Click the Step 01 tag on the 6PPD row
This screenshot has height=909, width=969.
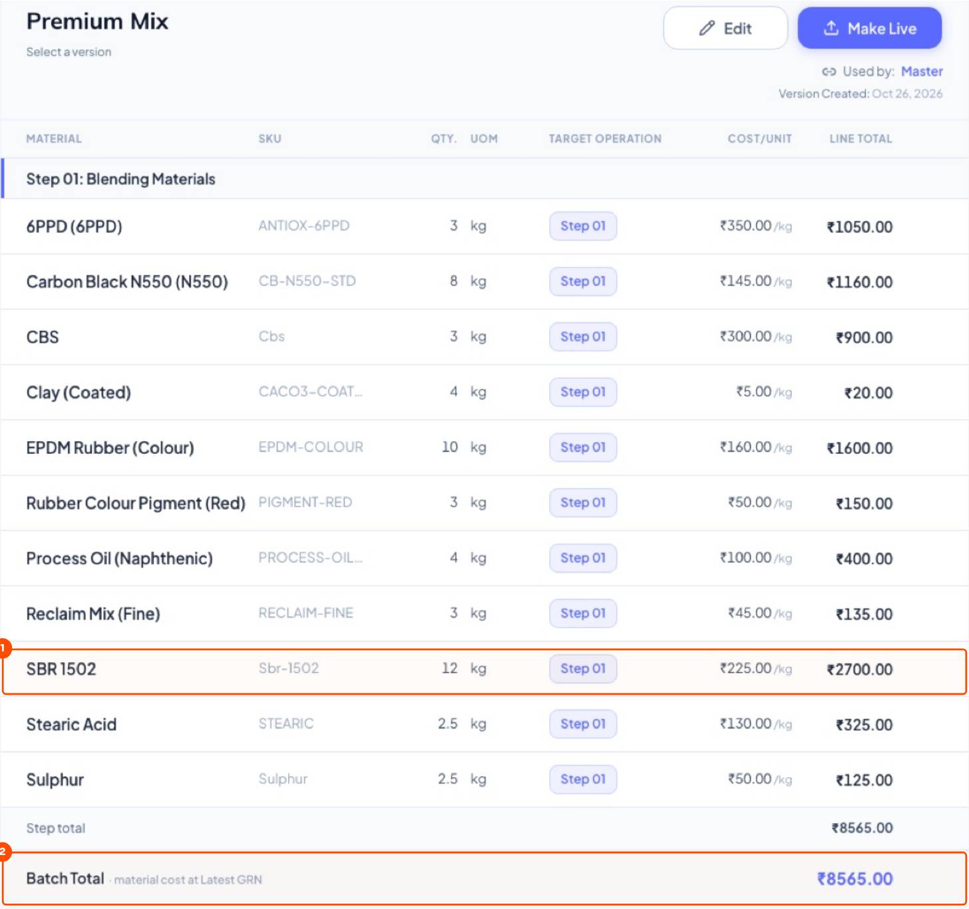[583, 226]
